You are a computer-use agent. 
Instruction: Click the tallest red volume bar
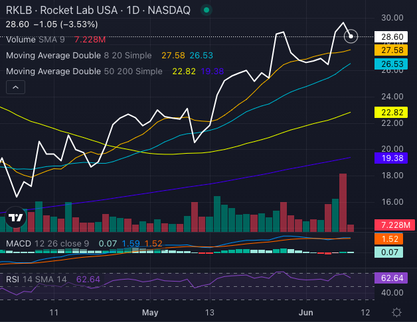tap(343, 203)
